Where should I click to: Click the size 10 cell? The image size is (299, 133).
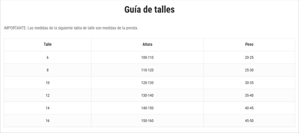(47, 83)
